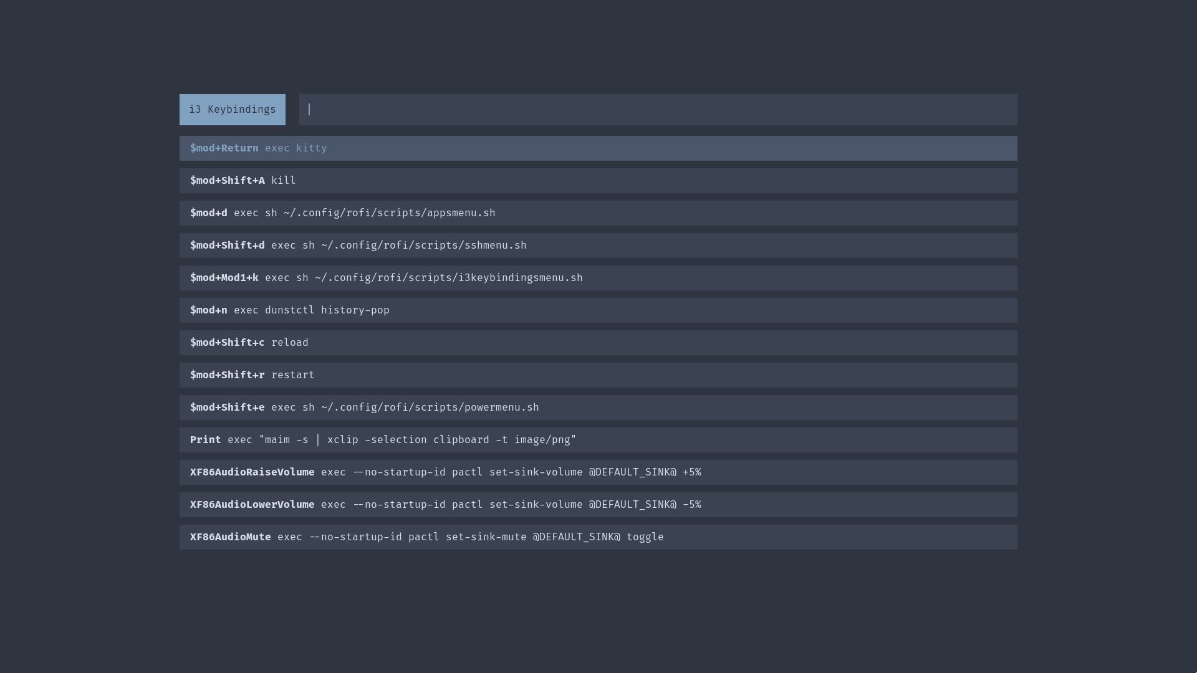Click the search input field
The width and height of the screenshot is (1197, 673).
[x=658, y=110]
